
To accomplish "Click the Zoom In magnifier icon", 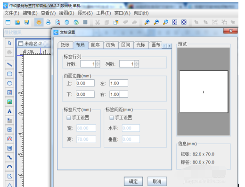I will [147, 22].
